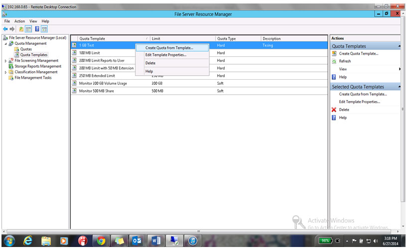Click the horizontal scrollbar at window bottom
This screenshot has width=409, height=249.
pos(199,231)
